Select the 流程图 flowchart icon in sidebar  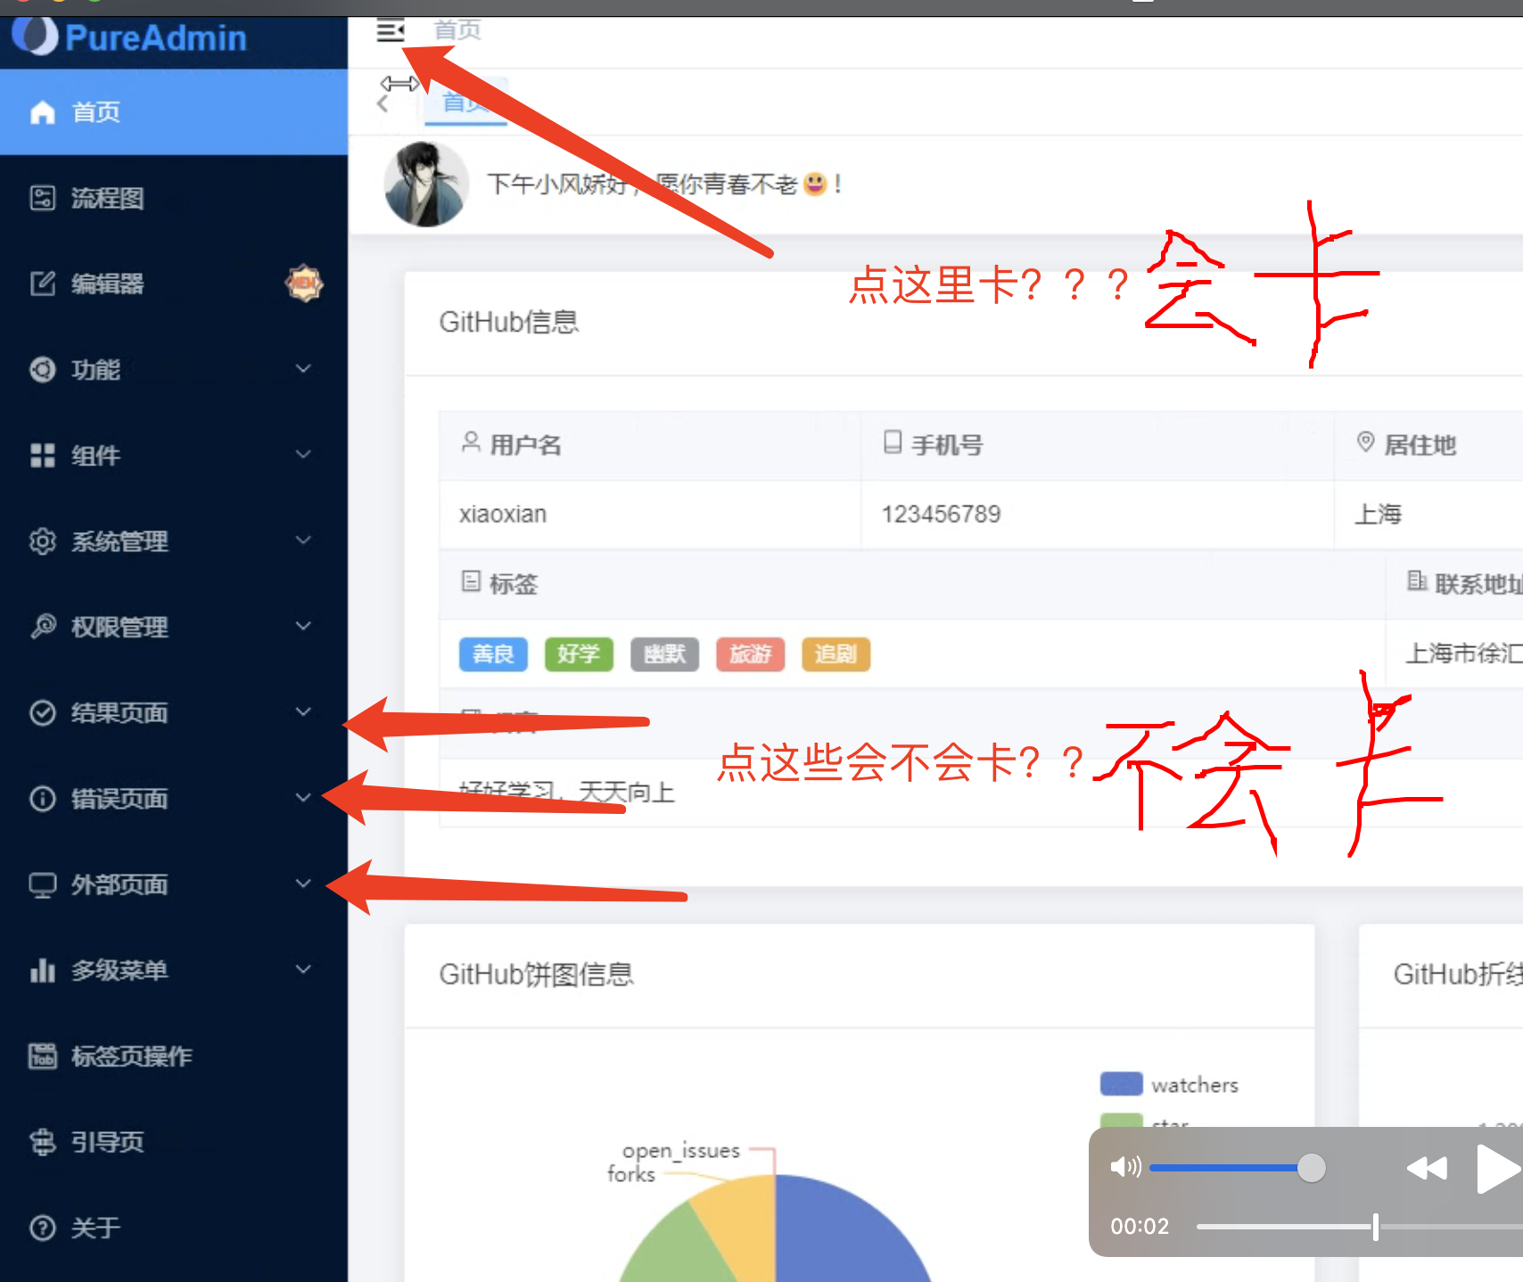coord(42,198)
